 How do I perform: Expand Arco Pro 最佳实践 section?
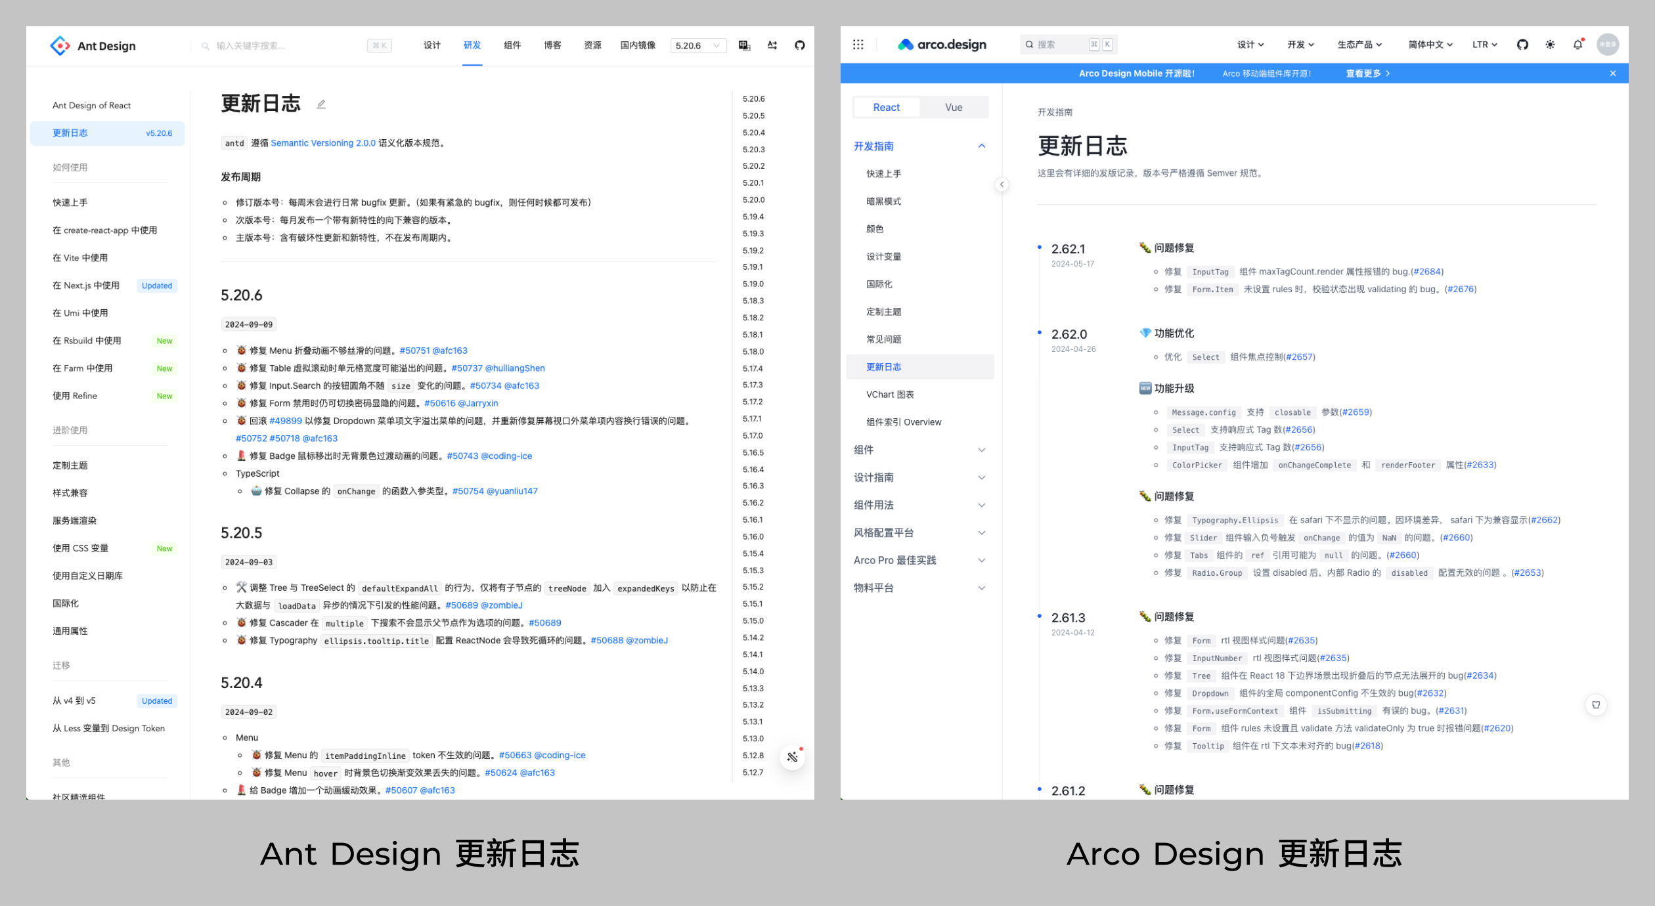tap(919, 560)
